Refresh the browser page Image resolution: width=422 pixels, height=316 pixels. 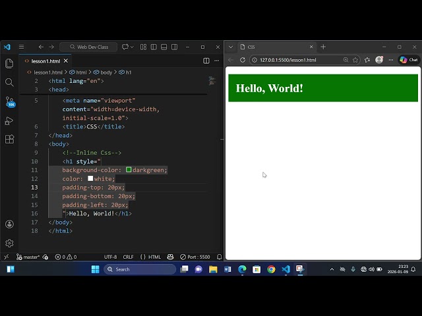tap(243, 60)
